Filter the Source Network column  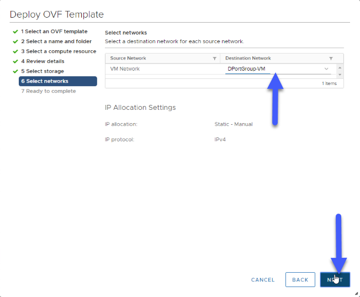tap(214, 59)
